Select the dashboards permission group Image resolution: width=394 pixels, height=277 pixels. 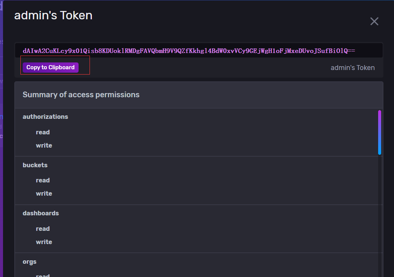41,213
